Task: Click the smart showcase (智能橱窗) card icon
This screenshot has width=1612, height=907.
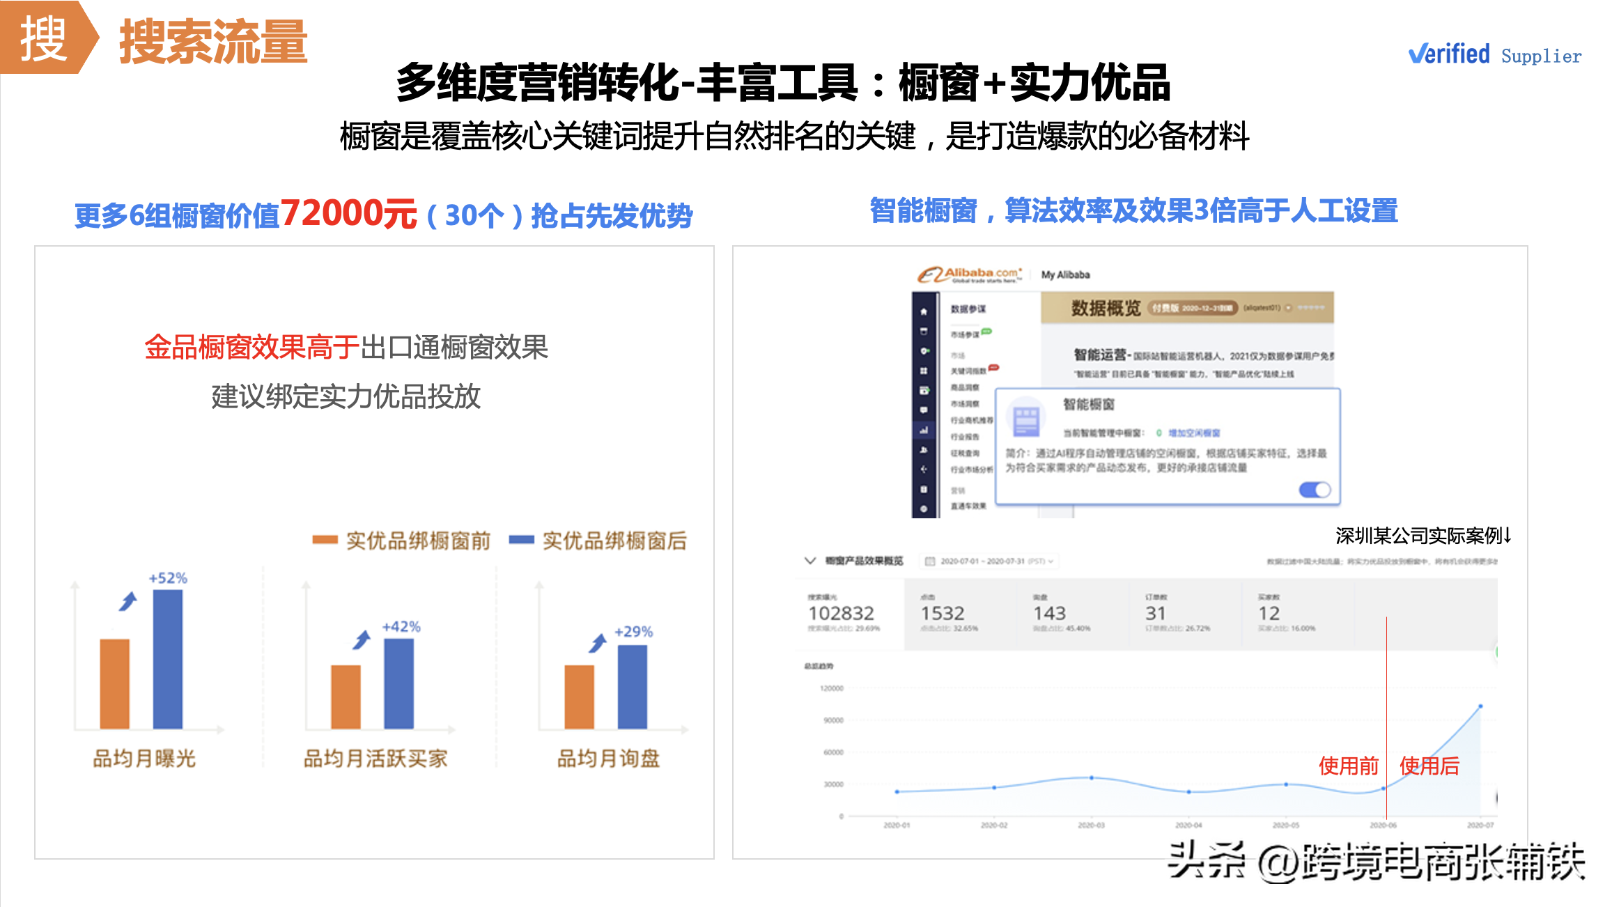Action: click(1026, 421)
